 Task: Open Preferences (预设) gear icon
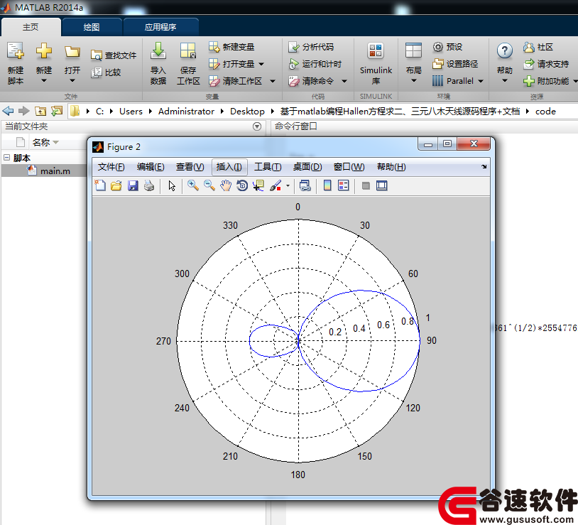[437, 47]
